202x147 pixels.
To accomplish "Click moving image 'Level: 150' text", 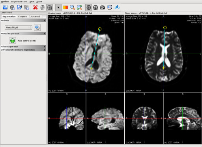I will pos(119,23).
